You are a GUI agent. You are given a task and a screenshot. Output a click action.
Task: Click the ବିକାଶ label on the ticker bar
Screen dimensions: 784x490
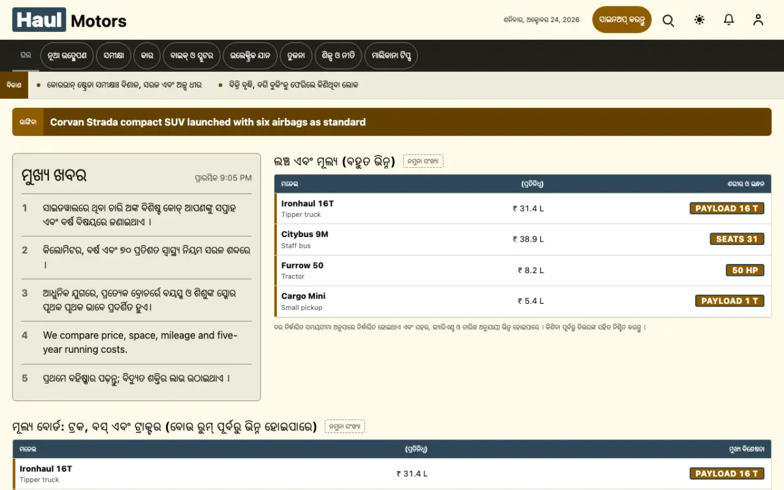[x=14, y=85]
